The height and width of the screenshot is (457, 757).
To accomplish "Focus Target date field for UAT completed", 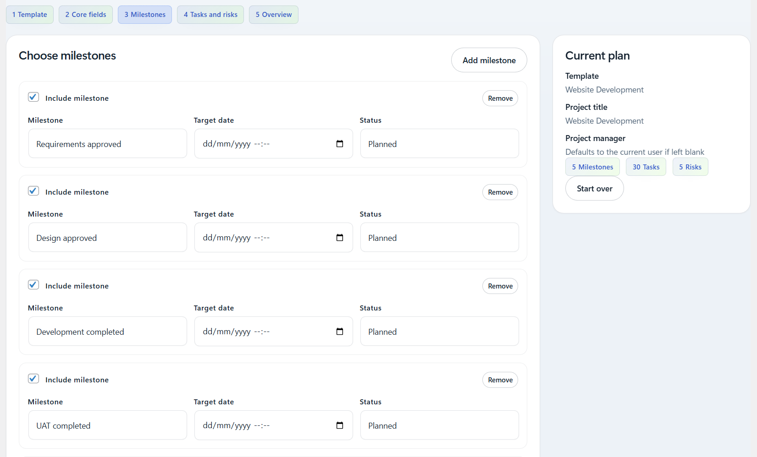I will (x=274, y=425).
